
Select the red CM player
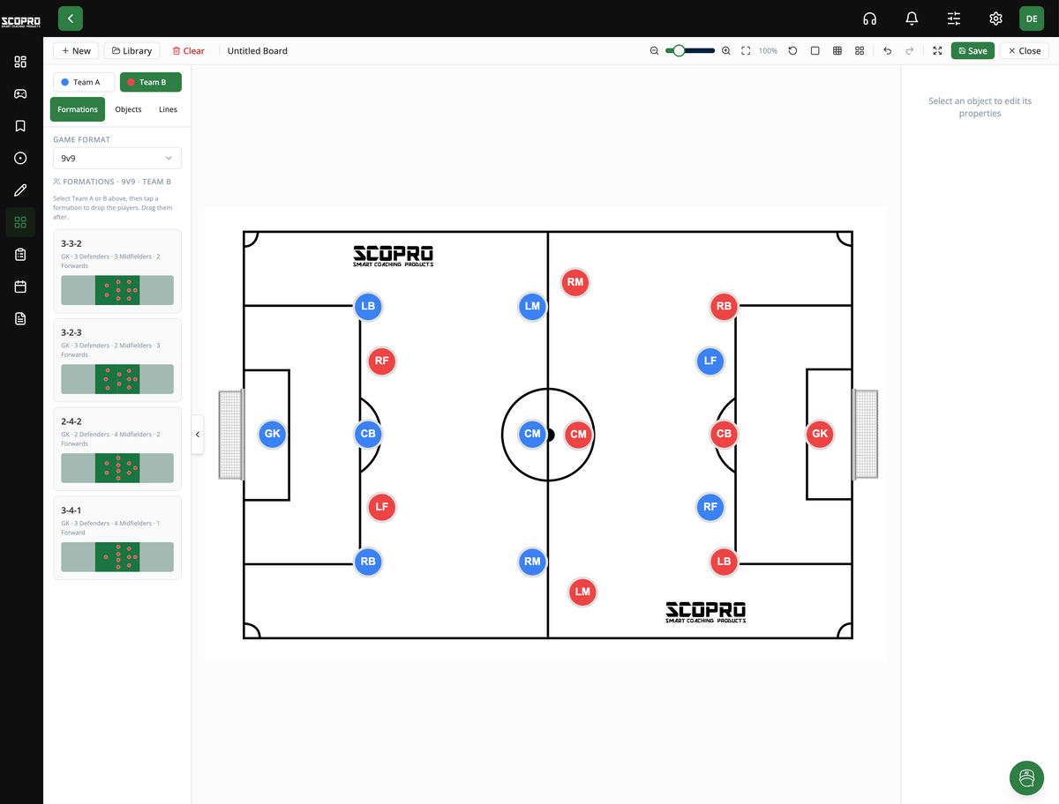pyautogui.click(x=578, y=434)
